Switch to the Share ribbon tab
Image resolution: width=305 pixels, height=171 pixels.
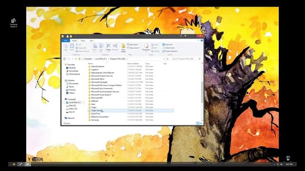click(83, 41)
